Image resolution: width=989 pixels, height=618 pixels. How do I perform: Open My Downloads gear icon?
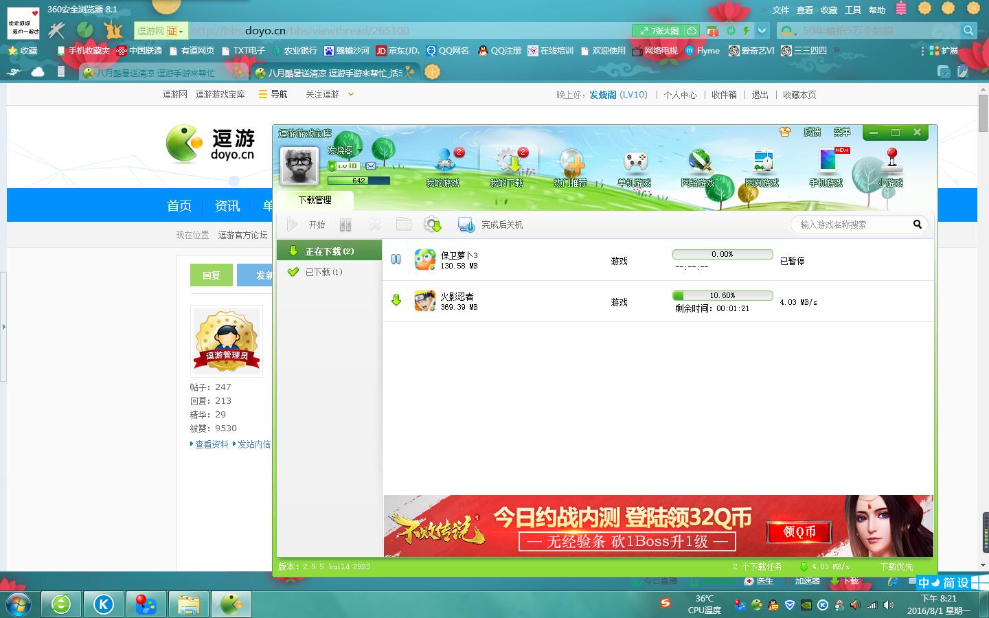click(x=508, y=168)
